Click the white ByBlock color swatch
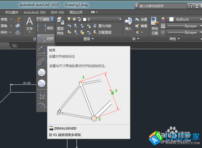The width and height of the screenshot is (202, 148). coord(171,19)
